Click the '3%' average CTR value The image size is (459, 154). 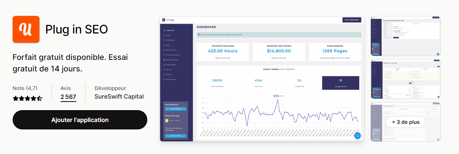point(299,80)
